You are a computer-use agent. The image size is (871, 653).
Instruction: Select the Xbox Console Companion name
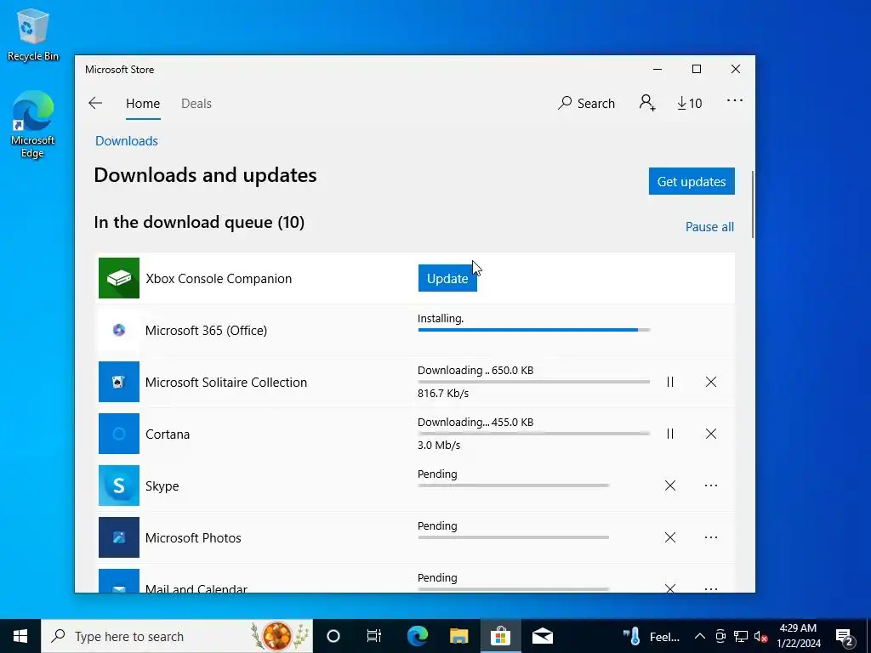[x=219, y=279]
